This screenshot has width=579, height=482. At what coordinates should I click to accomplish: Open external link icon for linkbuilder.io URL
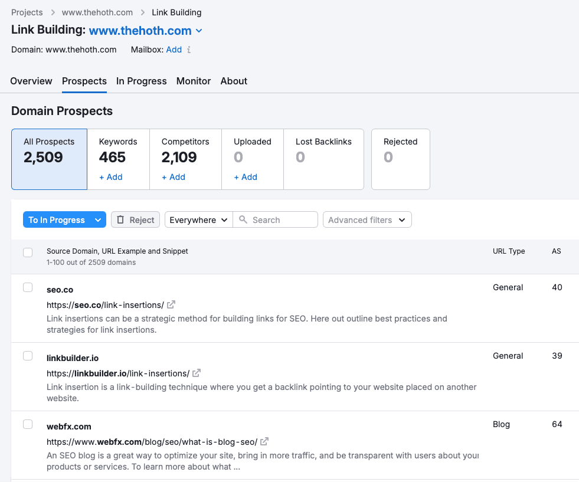[197, 373]
